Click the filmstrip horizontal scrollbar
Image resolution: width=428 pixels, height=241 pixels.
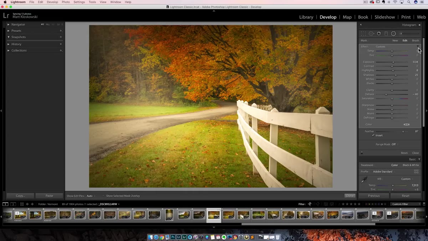[308, 224]
